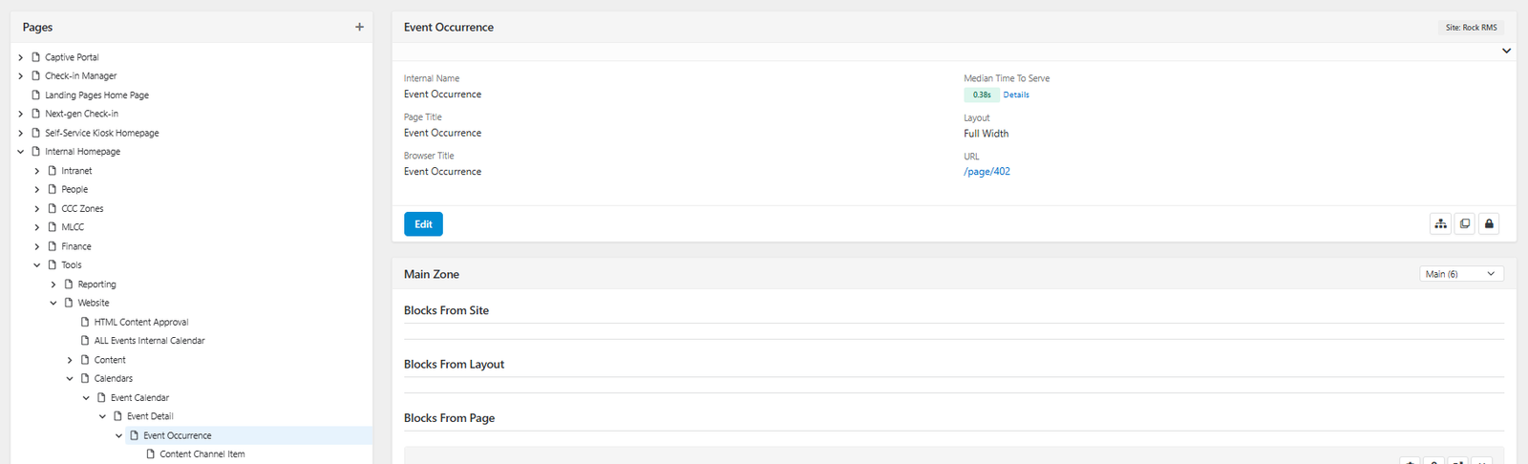Expand the Intranet tree node
This screenshot has height=464, width=1528.
(37, 170)
